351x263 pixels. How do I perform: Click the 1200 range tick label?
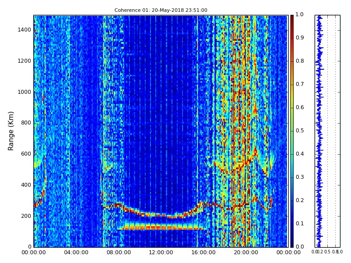pyautogui.click(x=25, y=61)
